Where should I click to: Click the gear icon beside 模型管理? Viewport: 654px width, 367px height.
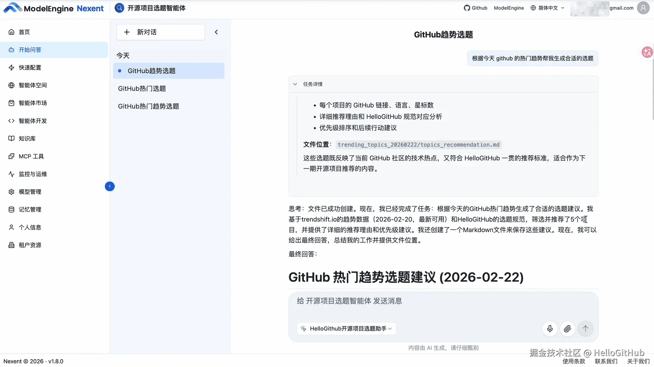coord(11,192)
